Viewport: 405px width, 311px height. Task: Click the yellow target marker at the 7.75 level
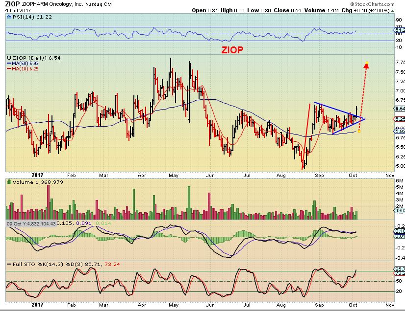(x=367, y=63)
